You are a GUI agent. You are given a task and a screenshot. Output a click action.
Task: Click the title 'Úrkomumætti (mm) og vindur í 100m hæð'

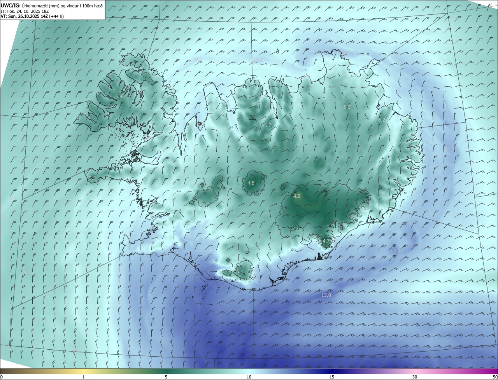coord(61,5)
